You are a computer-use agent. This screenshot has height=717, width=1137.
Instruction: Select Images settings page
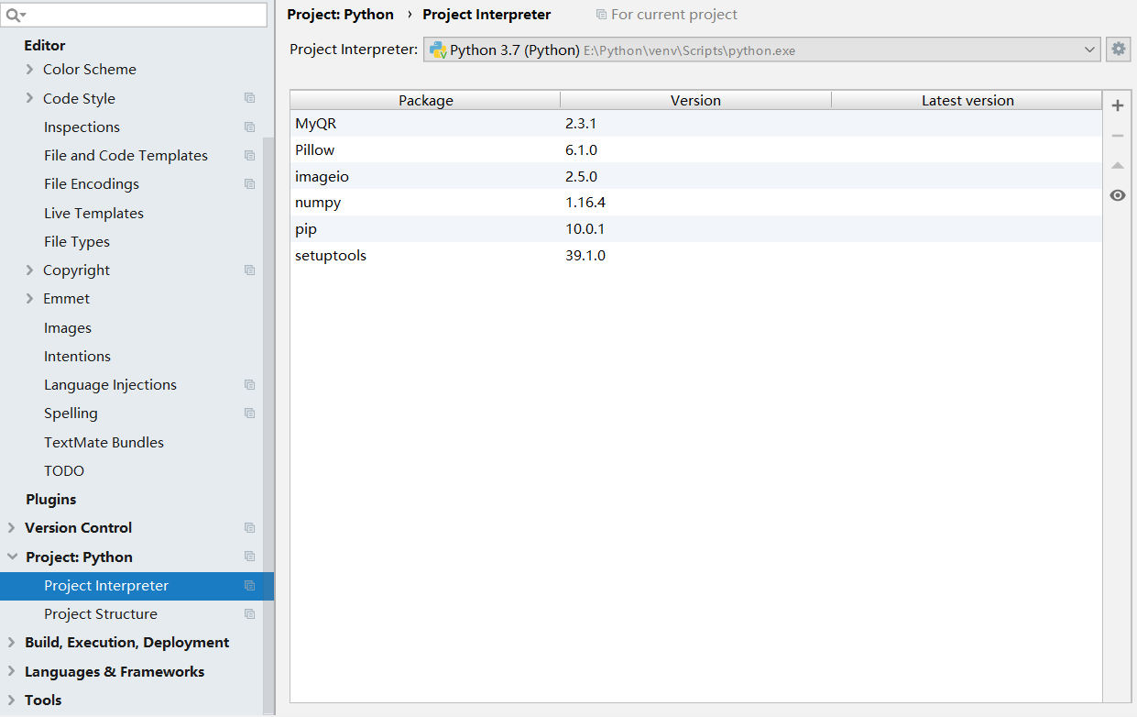(68, 327)
